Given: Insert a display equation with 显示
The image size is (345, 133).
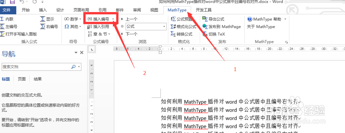Looking at the screenshot, I should coord(47,19).
